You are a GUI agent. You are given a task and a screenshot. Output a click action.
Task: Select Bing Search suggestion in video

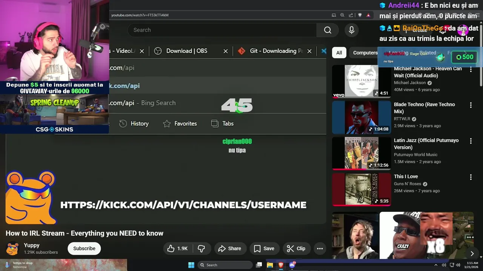coord(217,103)
